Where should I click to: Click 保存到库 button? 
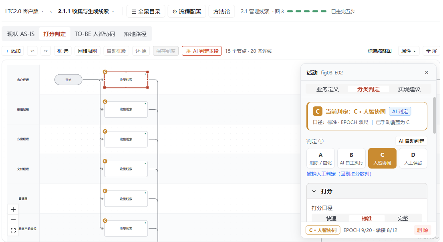[x=166, y=51]
